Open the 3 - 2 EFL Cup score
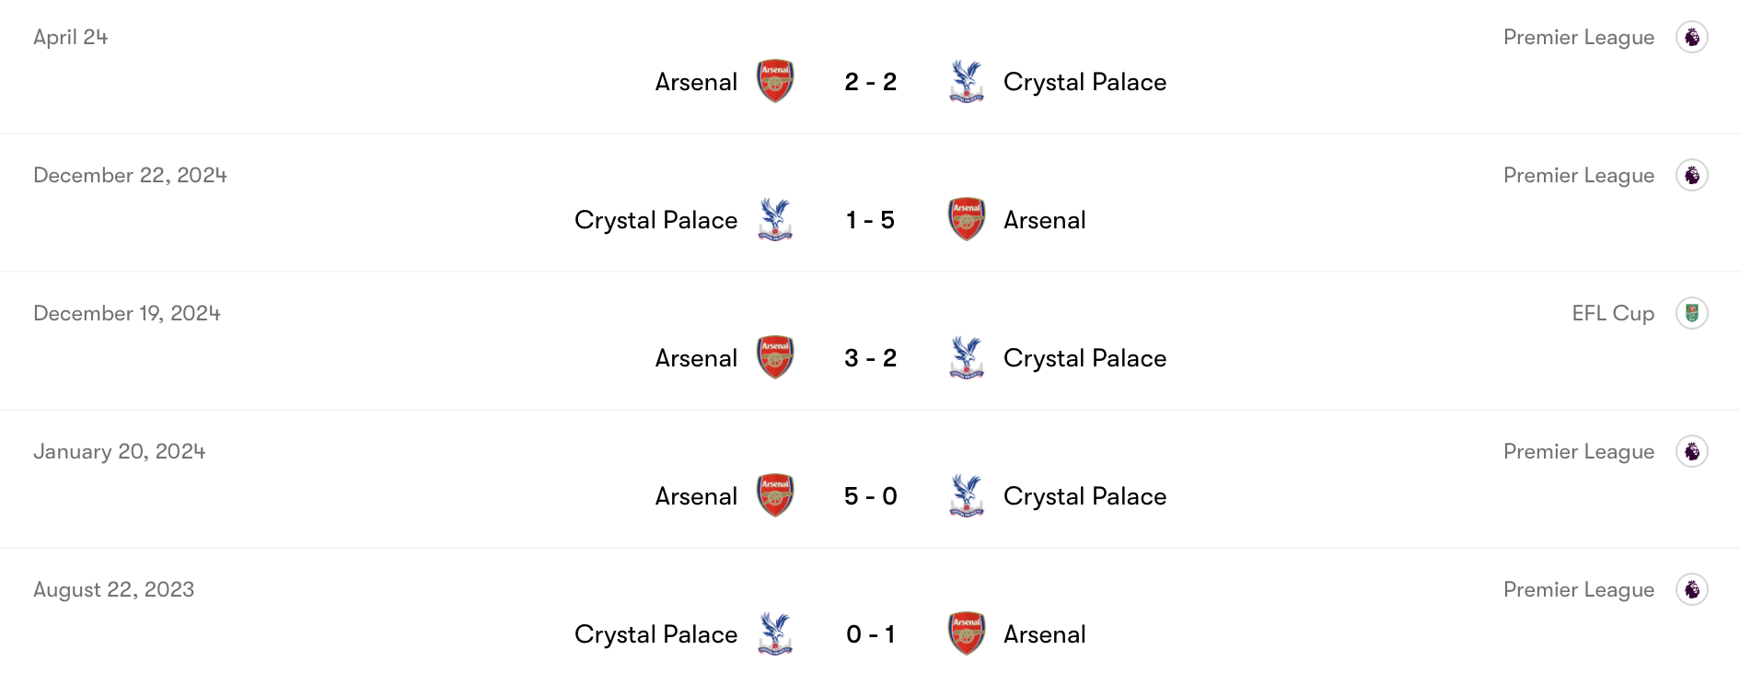 tap(870, 358)
